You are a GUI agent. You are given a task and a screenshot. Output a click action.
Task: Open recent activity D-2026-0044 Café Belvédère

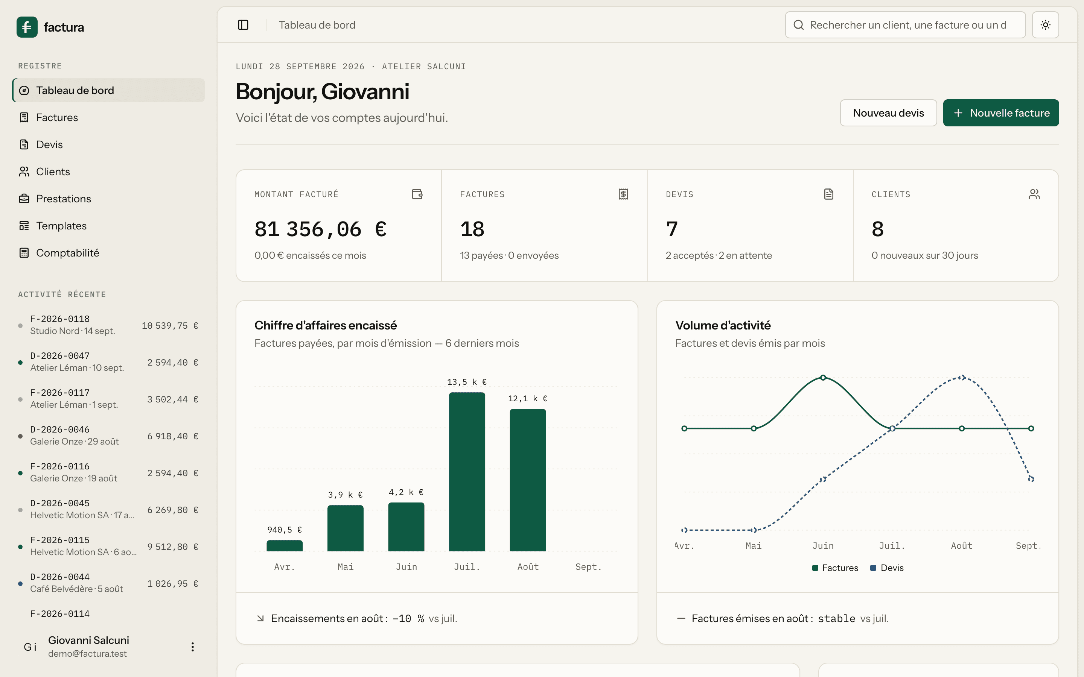pos(108,583)
